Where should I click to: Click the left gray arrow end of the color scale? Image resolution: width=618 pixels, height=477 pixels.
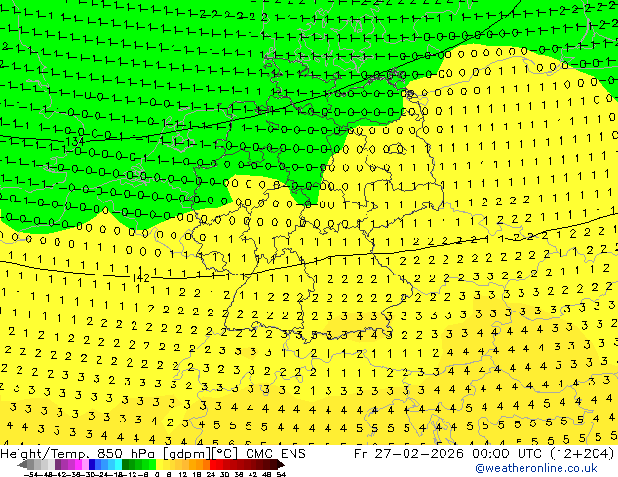coord(21,464)
